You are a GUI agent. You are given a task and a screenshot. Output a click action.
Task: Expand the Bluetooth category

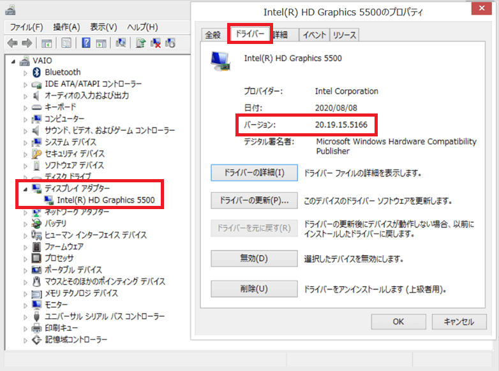coord(26,73)
